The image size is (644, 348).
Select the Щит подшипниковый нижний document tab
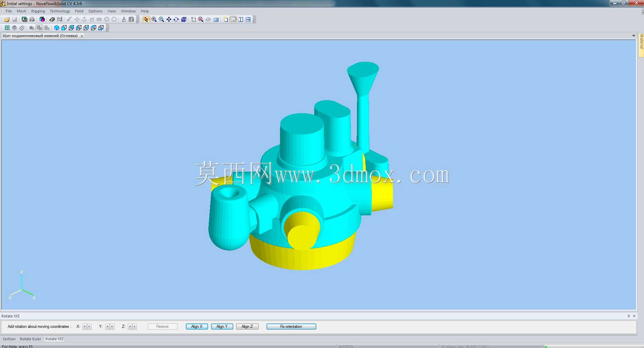tap(40, 36)
